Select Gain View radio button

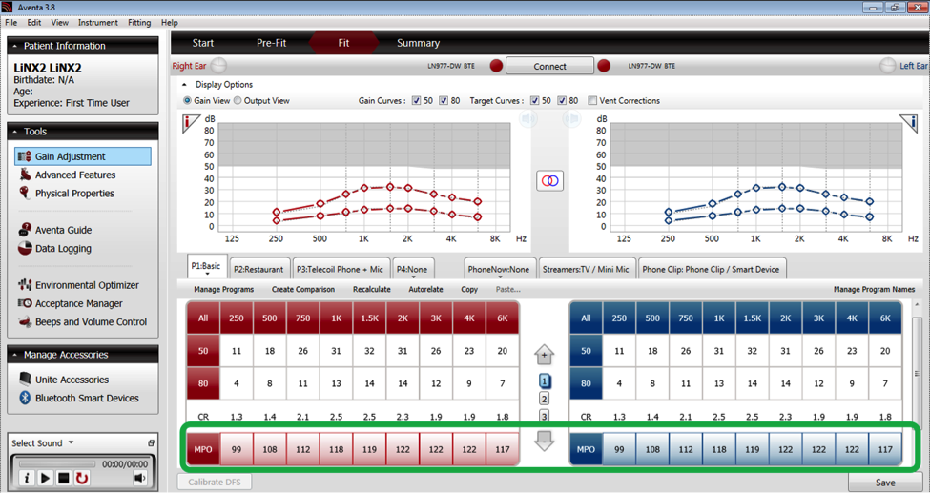click(x=187, y=101)
